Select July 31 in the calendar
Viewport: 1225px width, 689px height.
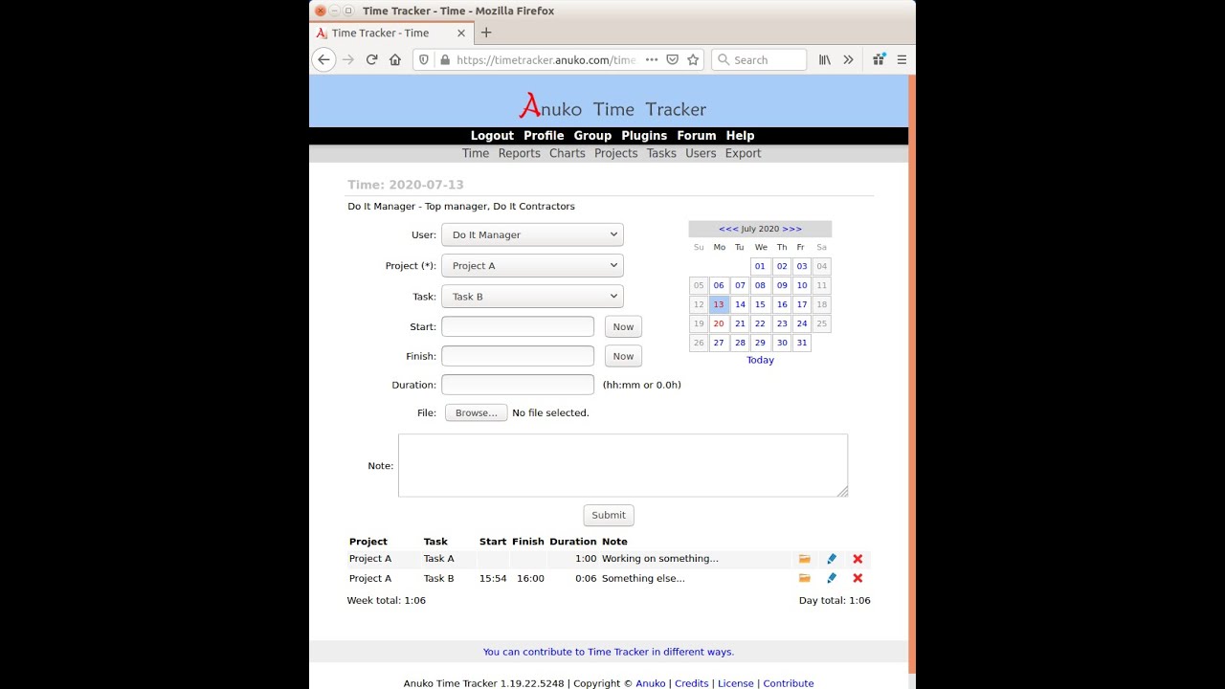click(x=802, y=343)
